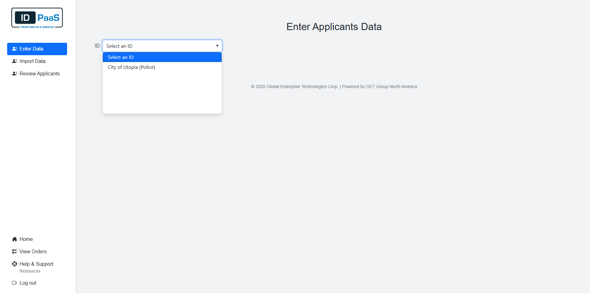
Task: Click the Log out icon
Action: coord(15,283)
